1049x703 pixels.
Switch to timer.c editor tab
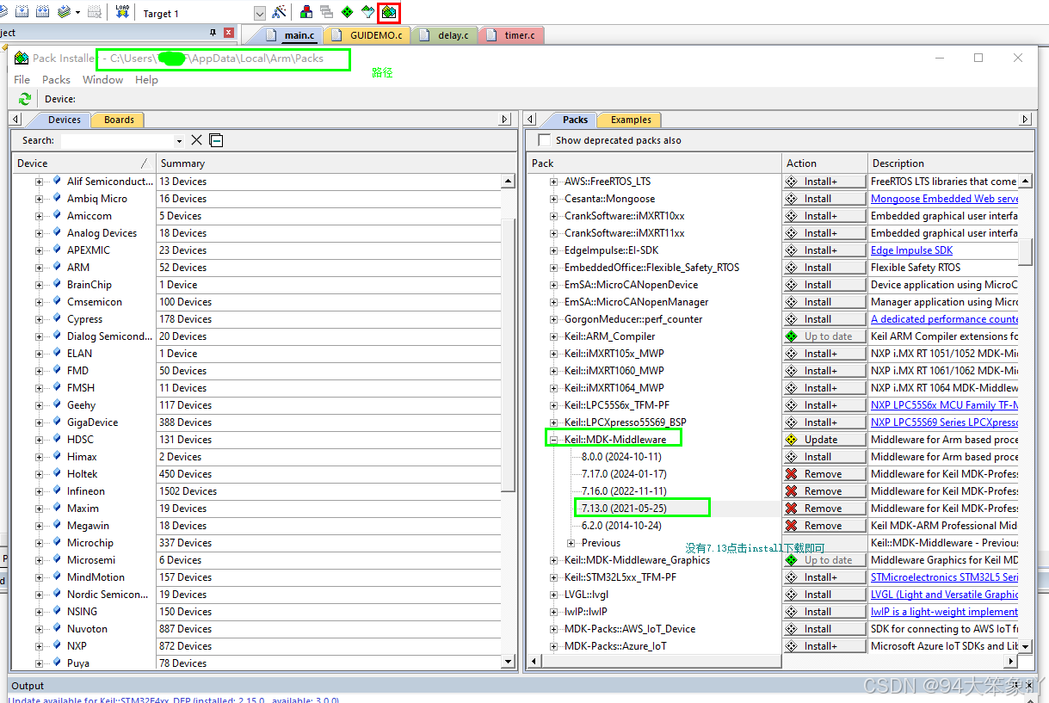coord(512,35)
